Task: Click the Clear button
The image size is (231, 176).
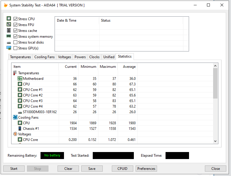Action: click(x=68, y=168)
